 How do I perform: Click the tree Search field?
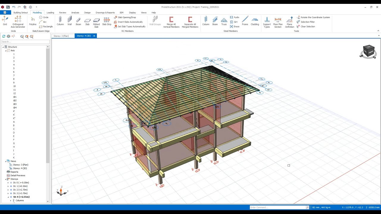[25, 42]
